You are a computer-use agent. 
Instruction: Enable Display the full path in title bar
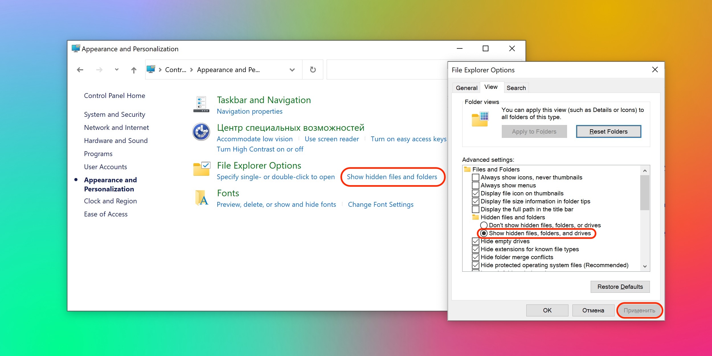click(476, 209)
